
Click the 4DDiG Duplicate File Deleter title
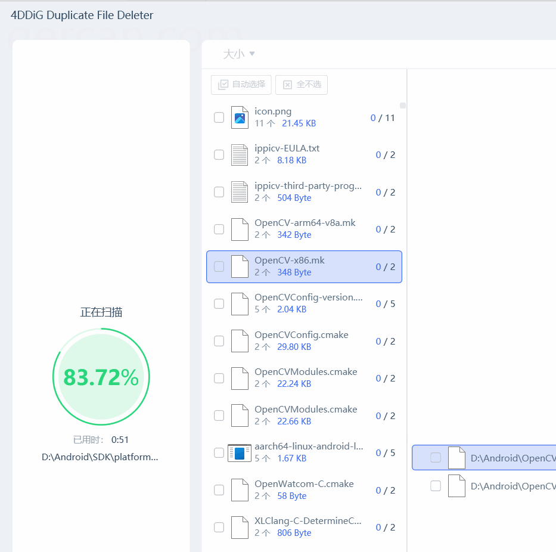click(82, 15)
